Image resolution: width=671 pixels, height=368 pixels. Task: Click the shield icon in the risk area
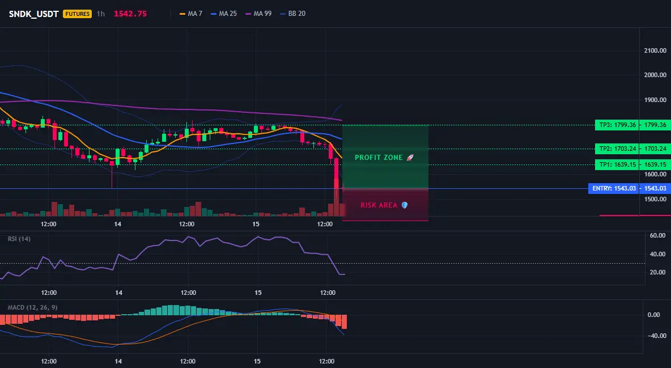(x=405, y=205)
